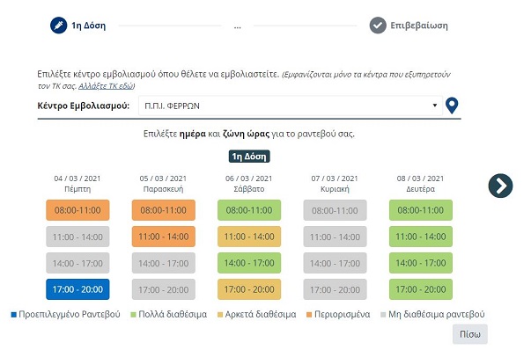
Task: Pick 14:00 - 17:00 slot on Σάββατο
Action: click(249, 263)
